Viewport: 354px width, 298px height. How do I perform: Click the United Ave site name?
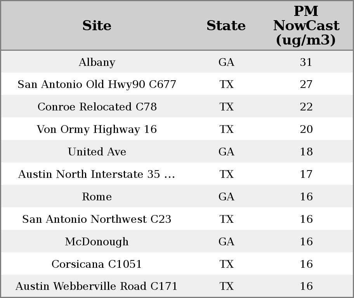pos(97,152)
